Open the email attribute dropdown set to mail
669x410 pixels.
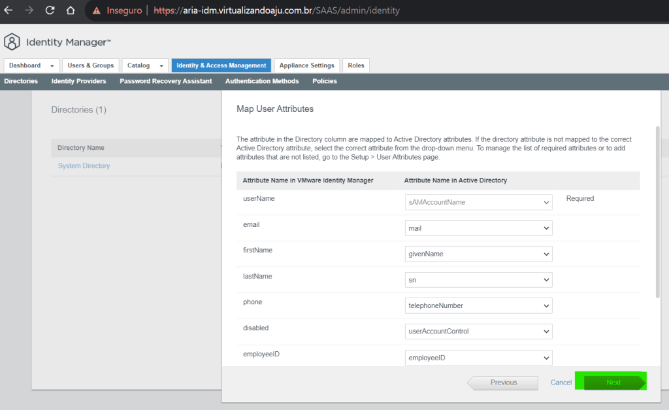coord(478,228)
